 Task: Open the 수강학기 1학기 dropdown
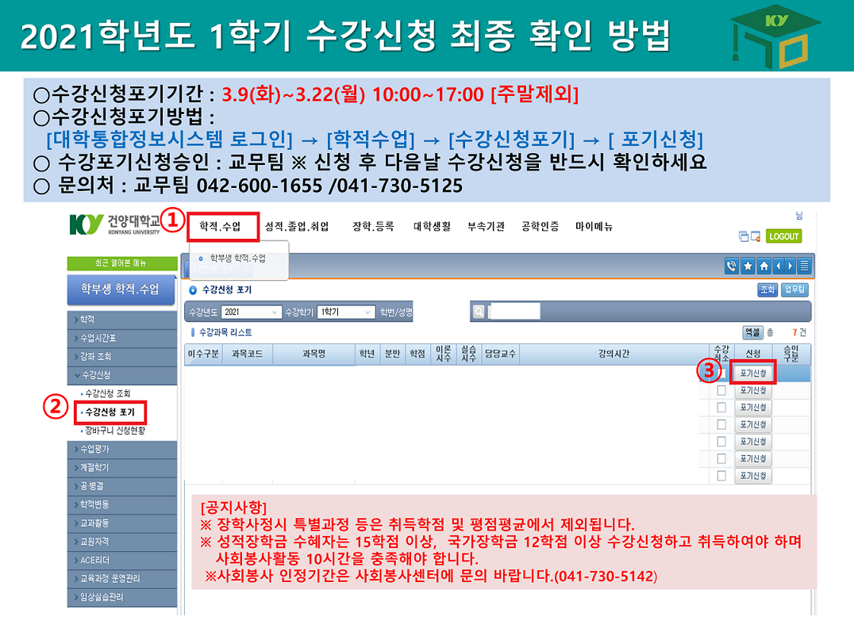click(x=346, y=312)
